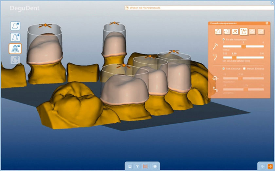
Task: Select the second tooth tool in left sidebar
Action: click(x=15, y=37)
